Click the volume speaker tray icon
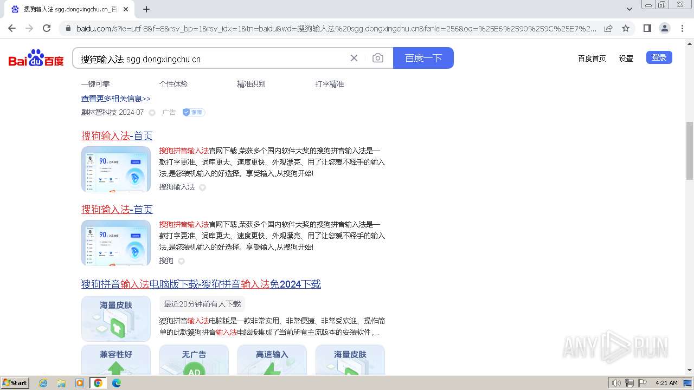Image resolution: width=694 pixels, height=390 pixels. pyautogui.click(x=616, y=383)
